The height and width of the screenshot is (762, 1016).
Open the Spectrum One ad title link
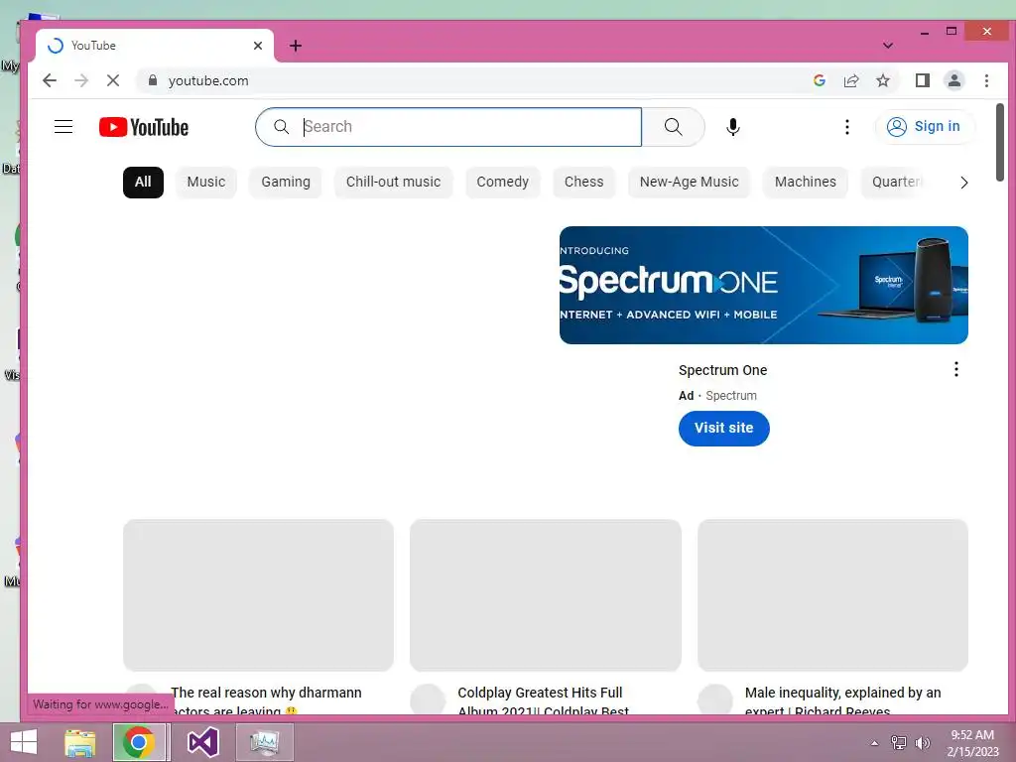722,370
